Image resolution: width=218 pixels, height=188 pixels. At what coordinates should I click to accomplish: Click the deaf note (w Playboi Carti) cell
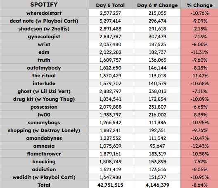44,21
